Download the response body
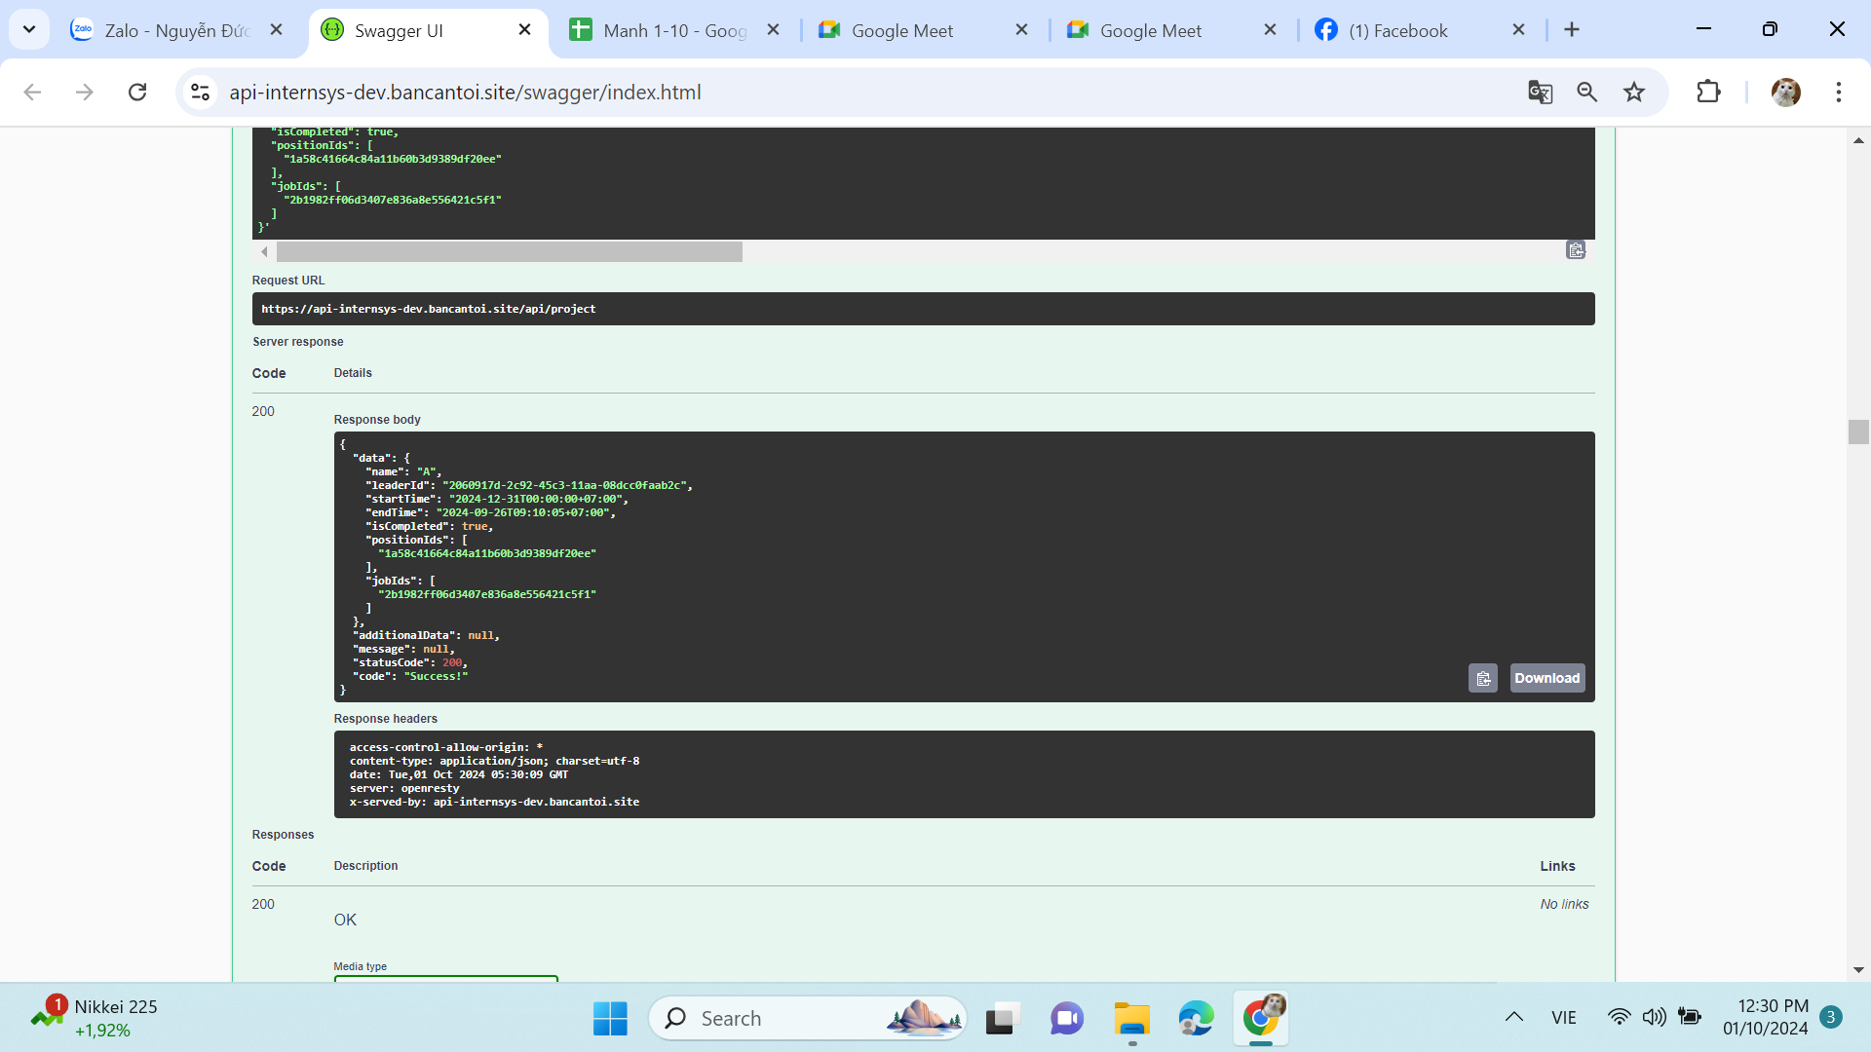The height and width of the screenshot is (1052, 1871). click(x=1546, y=678)
